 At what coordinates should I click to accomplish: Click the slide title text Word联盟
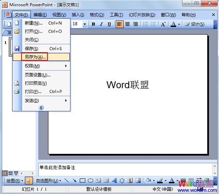click(128, 85)
